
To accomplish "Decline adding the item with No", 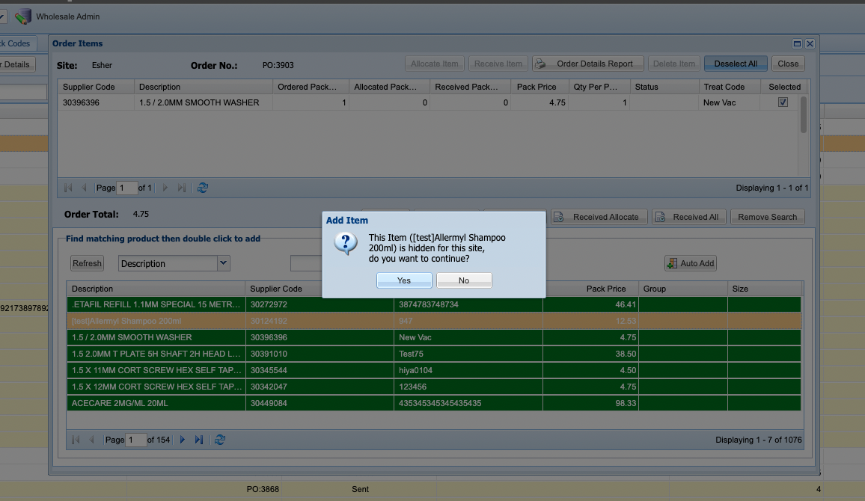I will click(464, 280).
